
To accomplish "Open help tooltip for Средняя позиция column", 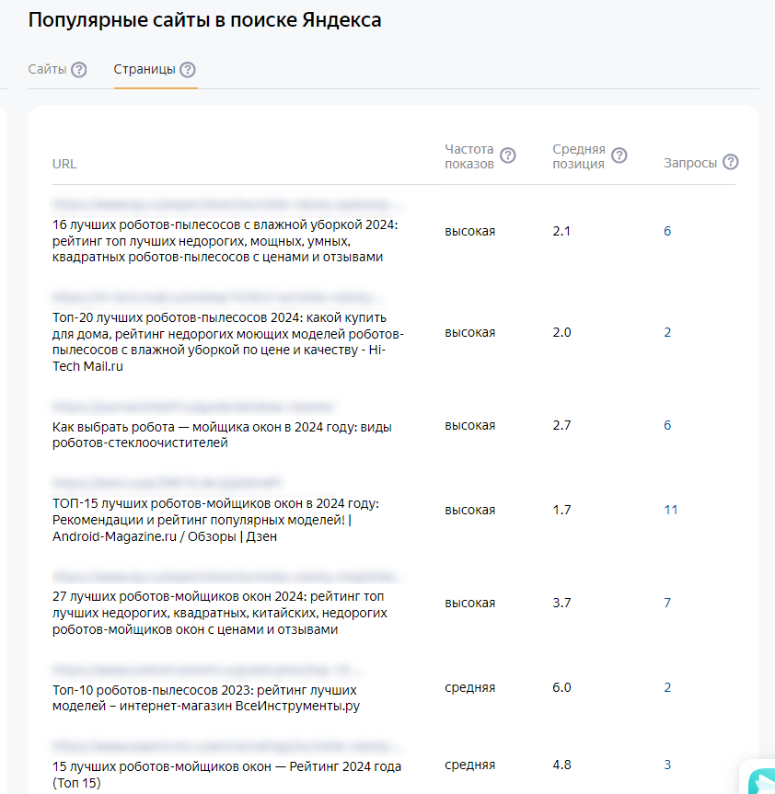I will point(619,155).
